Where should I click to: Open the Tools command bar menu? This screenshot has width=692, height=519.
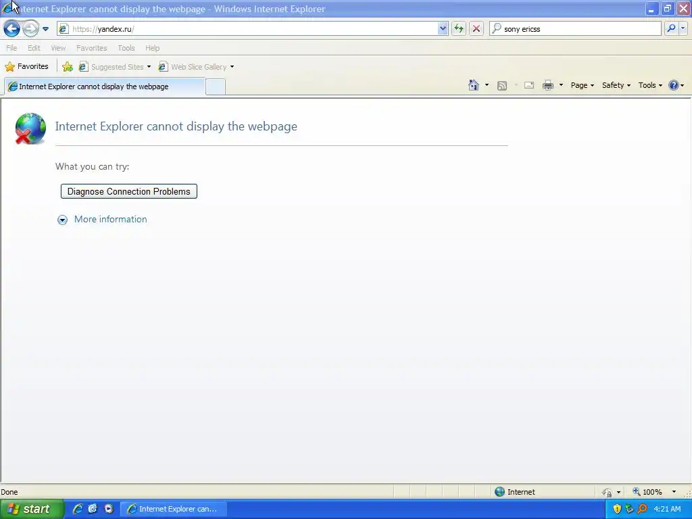pyautogui.click(x=650, y=85)
